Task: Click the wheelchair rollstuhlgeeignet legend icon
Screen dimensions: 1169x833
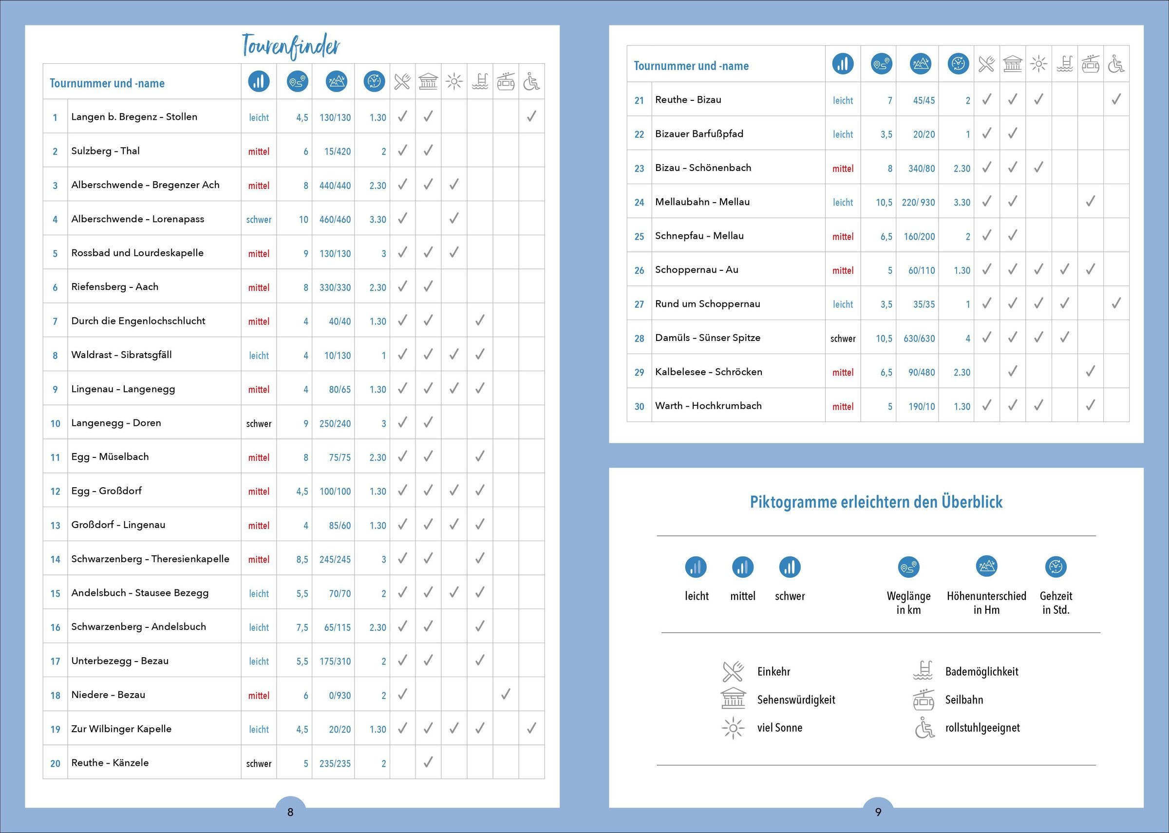Action: 924,728
